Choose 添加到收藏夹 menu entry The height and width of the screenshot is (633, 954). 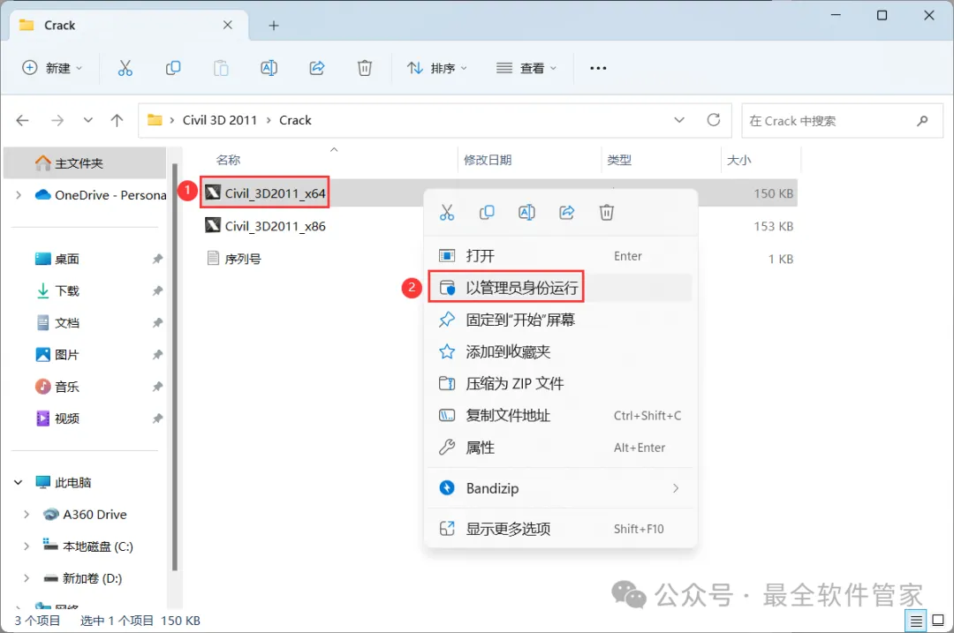(560, 351)
